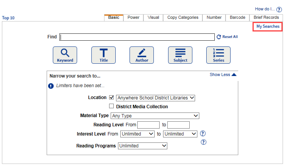This screenshot has width=288, height=167.
Task: Switch to the Power tab
Action: click(133, 18)
